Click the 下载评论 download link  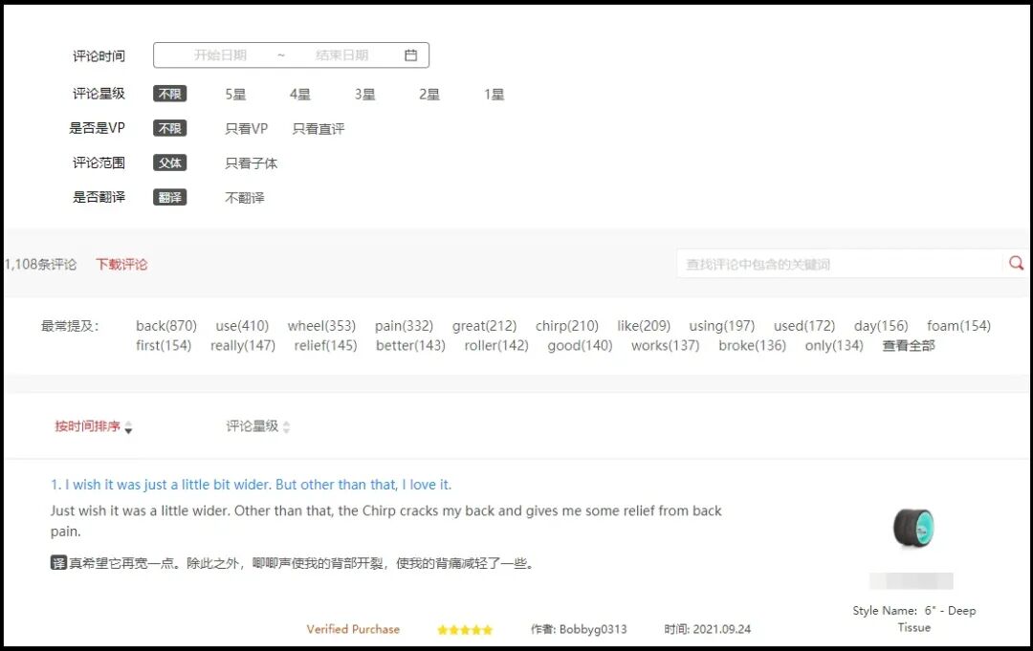[121, 264]
